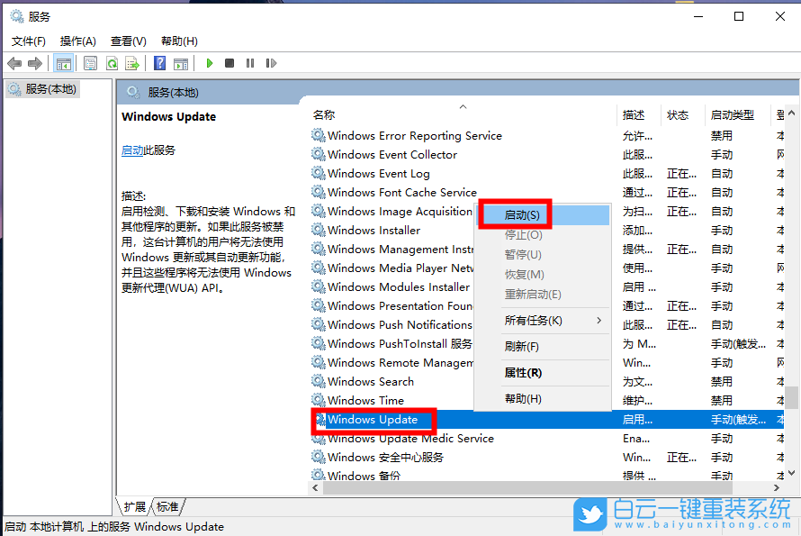The width and height of the screenshot is (801, 536).
Task: Open the 帮助(H) menu bar item
Action: pos(178,41)
